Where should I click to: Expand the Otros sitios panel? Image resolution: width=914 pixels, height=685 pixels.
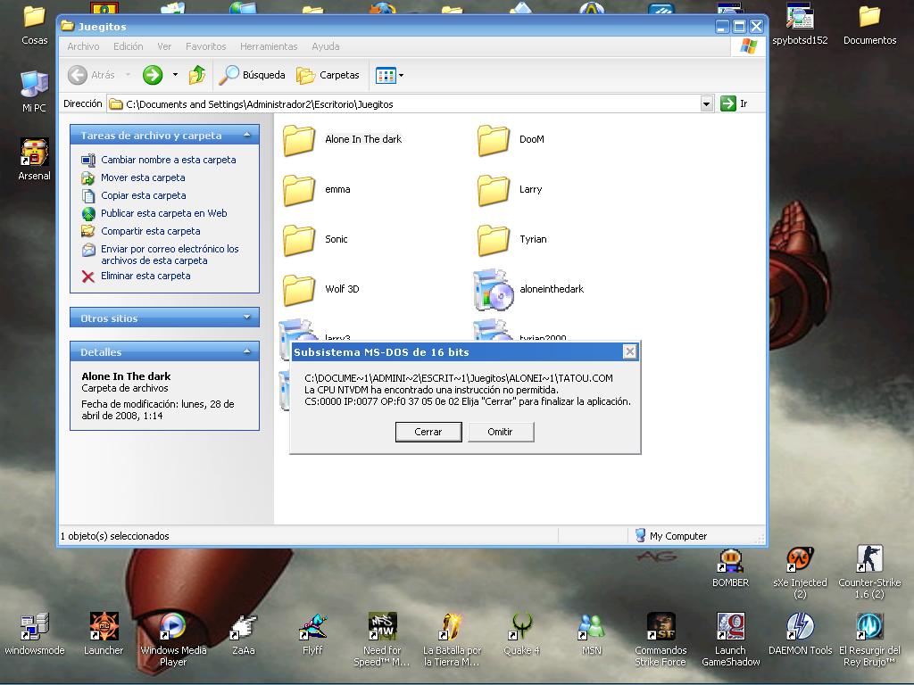[247, 318]
